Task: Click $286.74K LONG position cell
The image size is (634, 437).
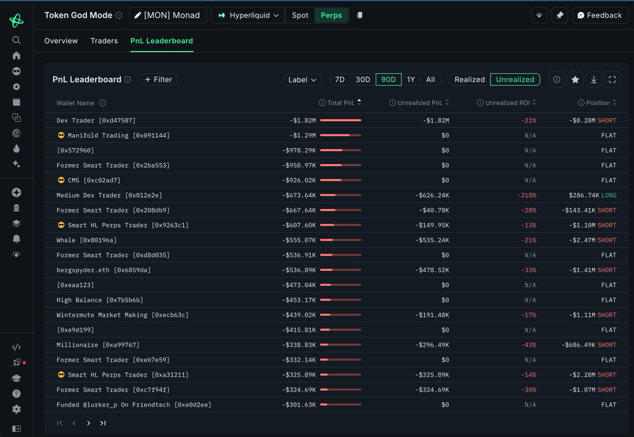Action: pyautogui.click(x=592, y=195)
